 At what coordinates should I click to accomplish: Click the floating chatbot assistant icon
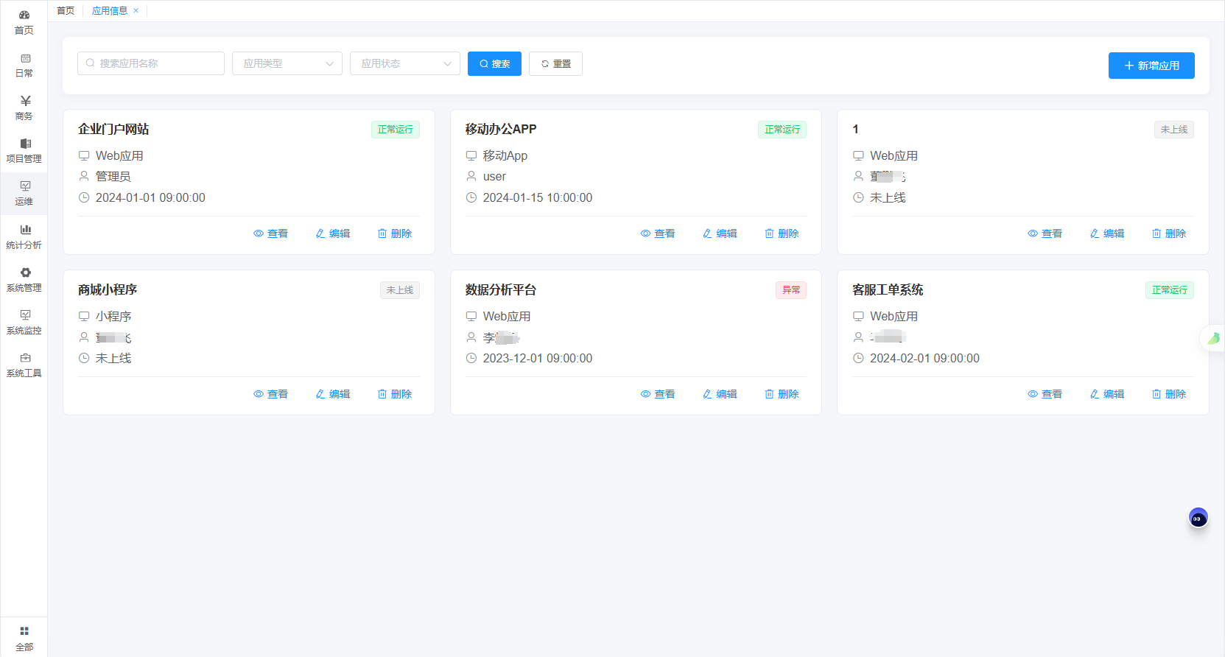point(1198,519)
